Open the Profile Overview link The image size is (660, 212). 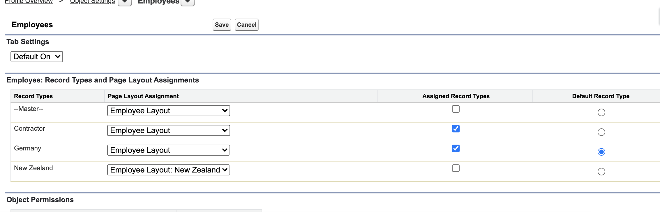pyautogui.click(x=29, y=2)
